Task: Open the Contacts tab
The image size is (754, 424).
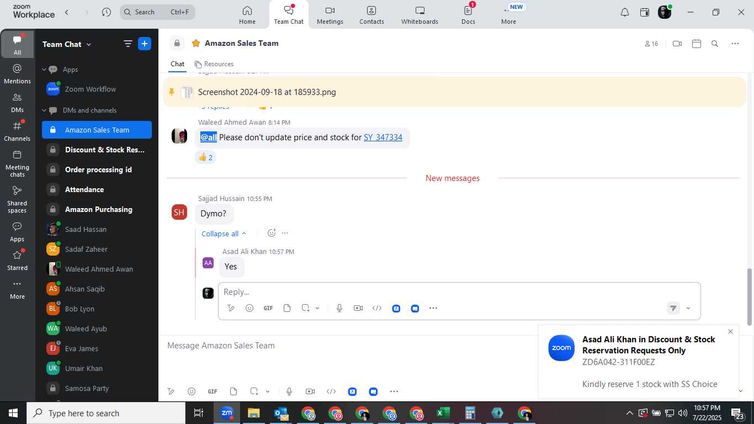Action: tap(371, 15)
